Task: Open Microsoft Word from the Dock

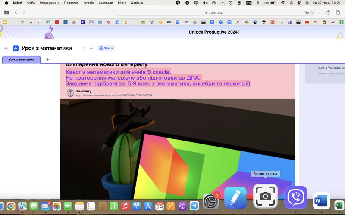Action: click(x=321, y=201)
